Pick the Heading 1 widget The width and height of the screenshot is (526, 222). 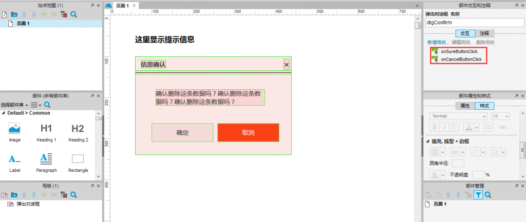(x=46, y=133)
